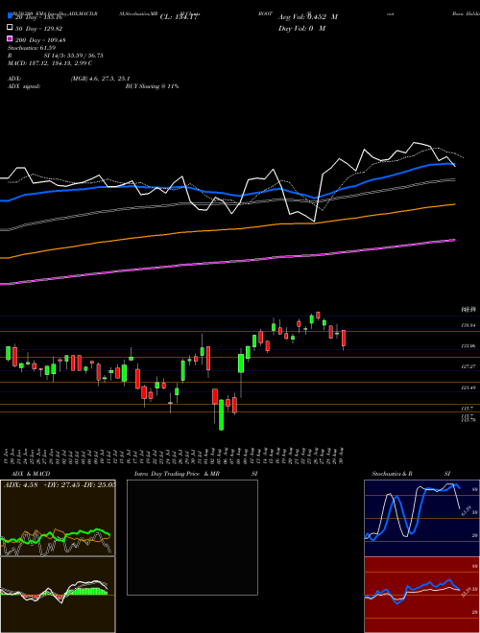Image resolution: width=480 pixels, height=633 pixels.
Task: Click the 127.27 price axis label
Action: (x=469, y=366)
